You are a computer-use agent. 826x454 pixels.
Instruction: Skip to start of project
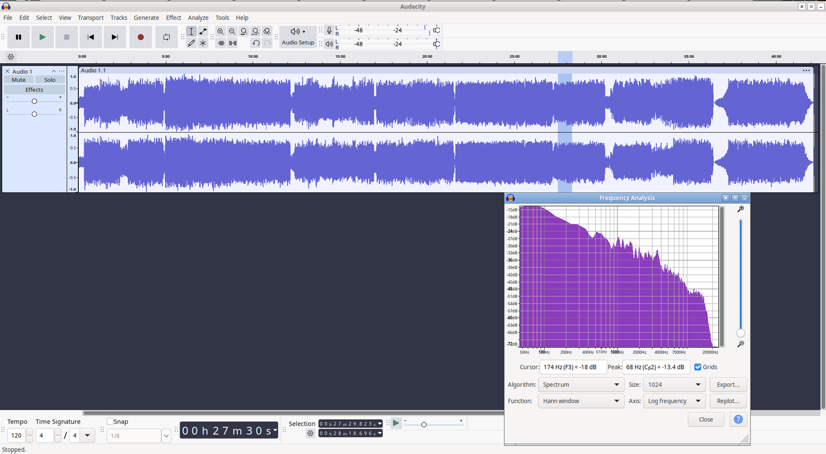click(90, 37)
